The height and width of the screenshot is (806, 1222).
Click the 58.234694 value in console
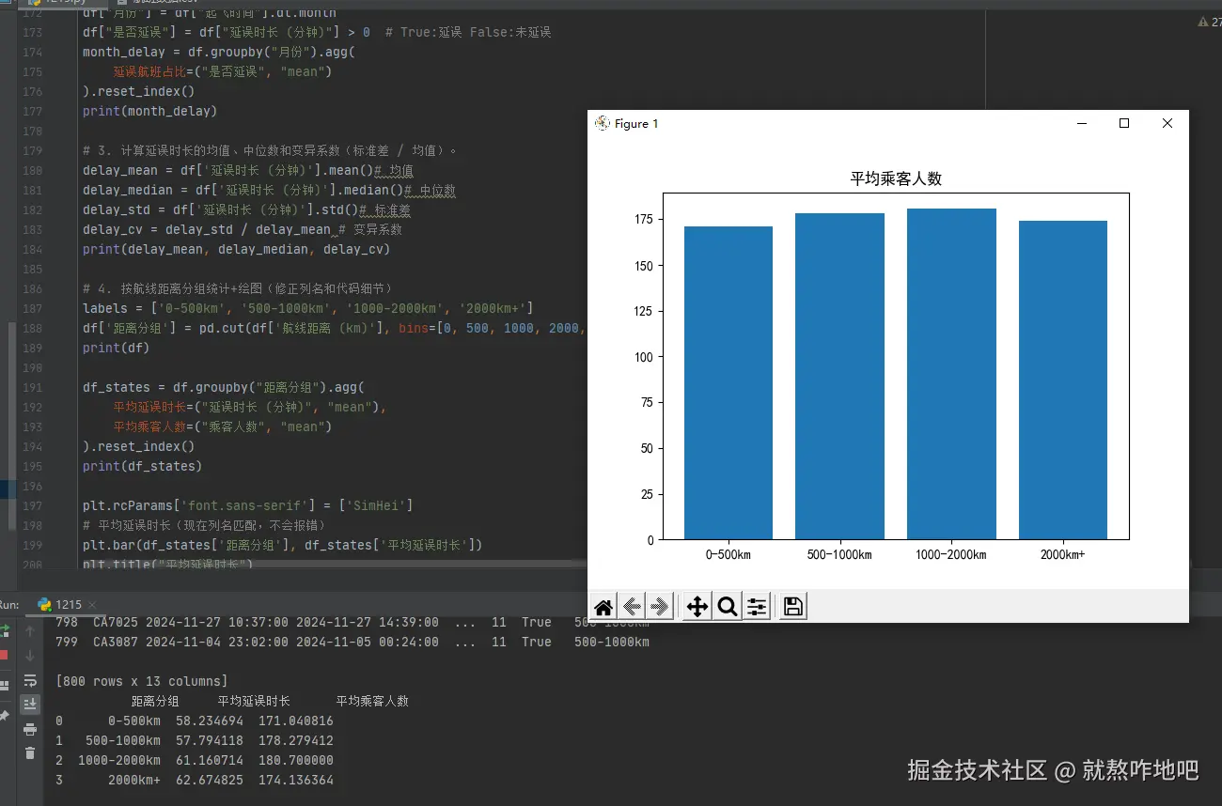tap(210, 721)
